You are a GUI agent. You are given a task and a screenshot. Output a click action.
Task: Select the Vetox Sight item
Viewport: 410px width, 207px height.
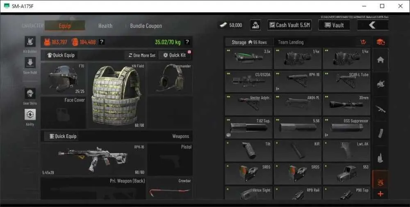tap(249, 193)
